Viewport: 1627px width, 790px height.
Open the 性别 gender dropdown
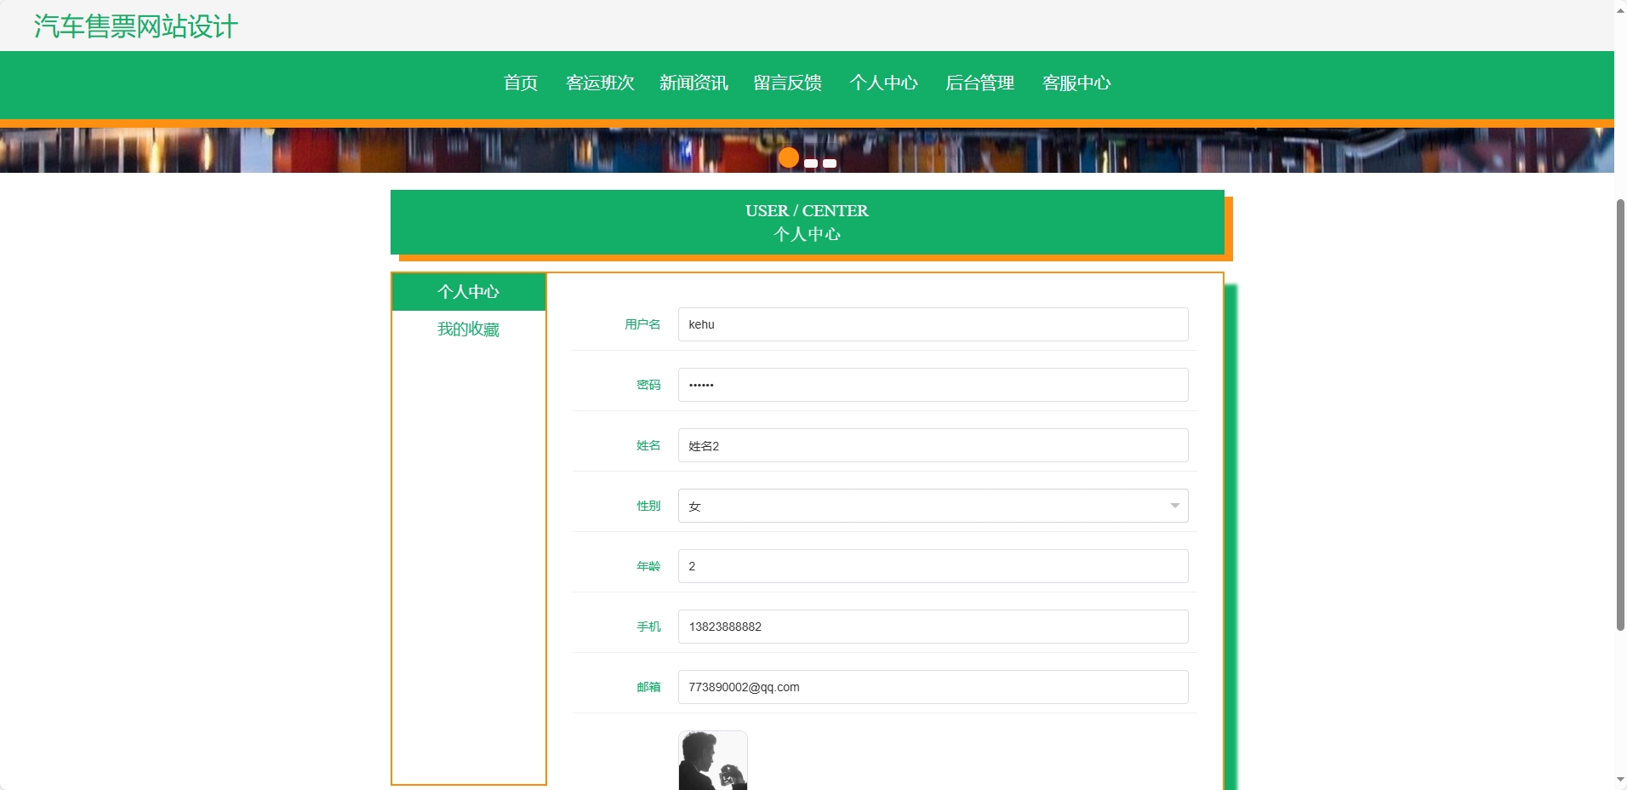[x=931, y=505]
